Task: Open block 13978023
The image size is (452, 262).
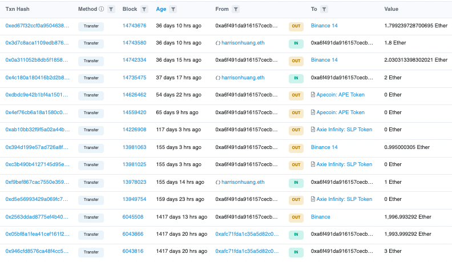Action: (134, 182)
